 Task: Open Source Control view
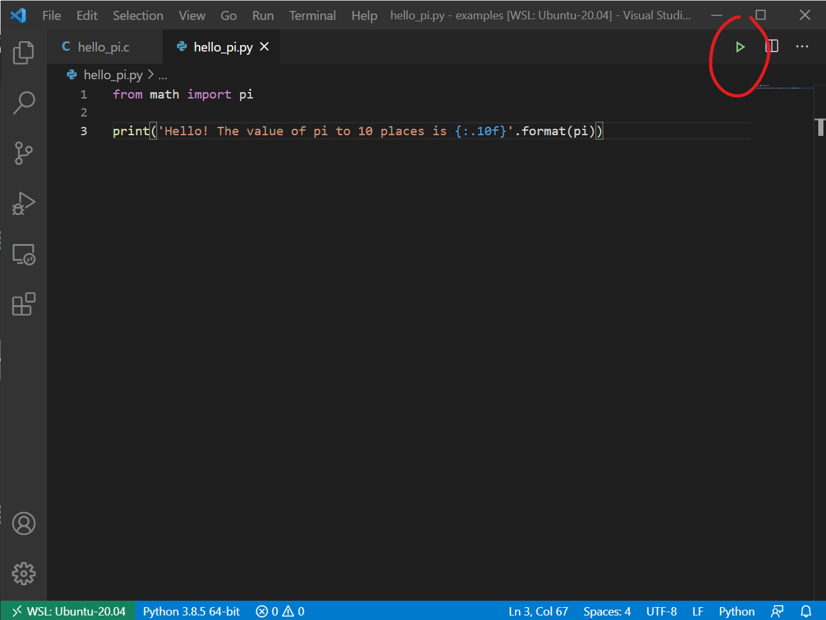click(x=24, y=153)
